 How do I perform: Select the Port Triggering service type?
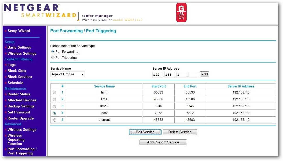[53, 57]
